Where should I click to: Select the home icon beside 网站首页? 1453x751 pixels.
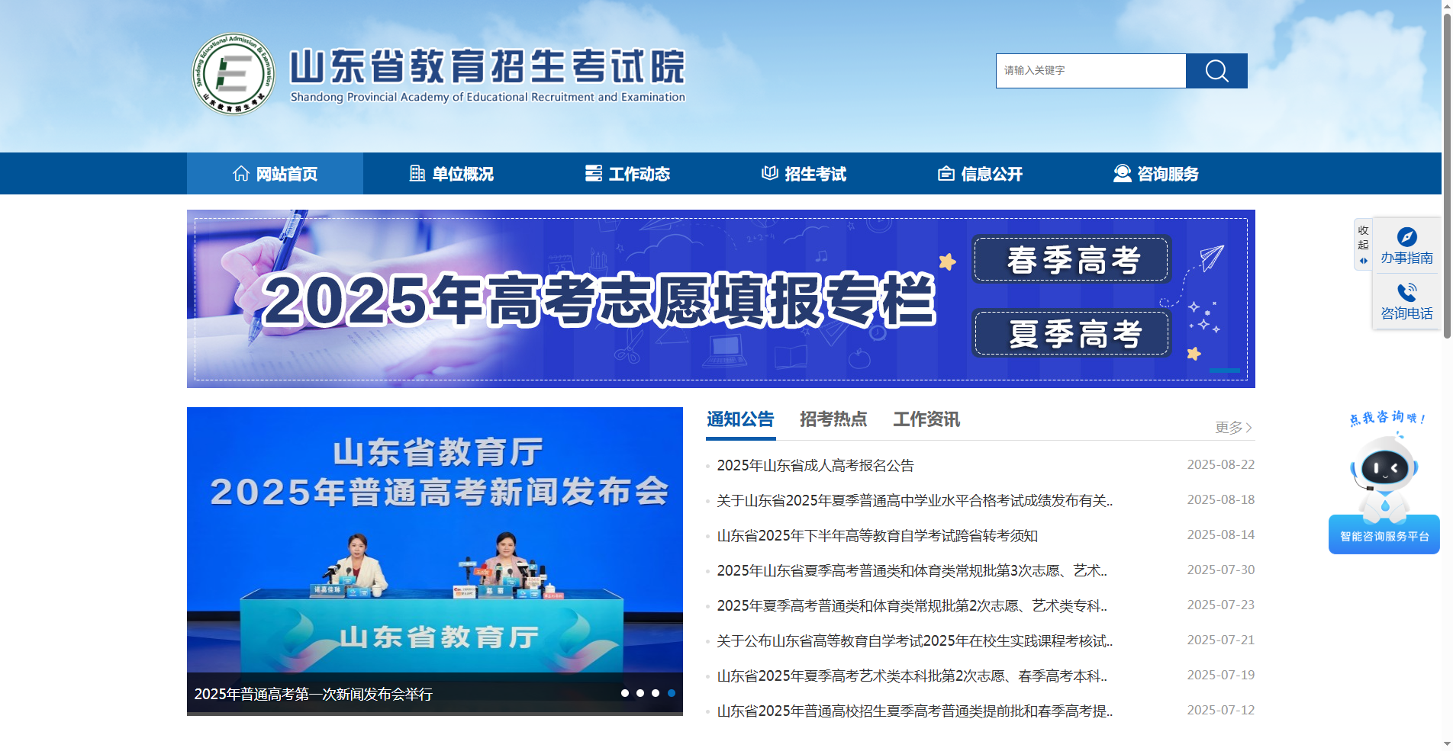[241, 173]
